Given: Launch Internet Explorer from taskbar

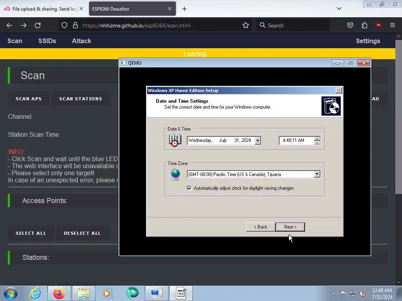Looking at the screenshot, I should (x=35, y=293).
